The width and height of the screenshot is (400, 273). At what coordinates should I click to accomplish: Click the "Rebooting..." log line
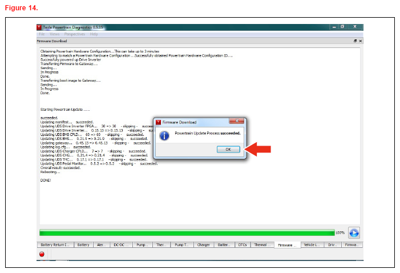50,172
